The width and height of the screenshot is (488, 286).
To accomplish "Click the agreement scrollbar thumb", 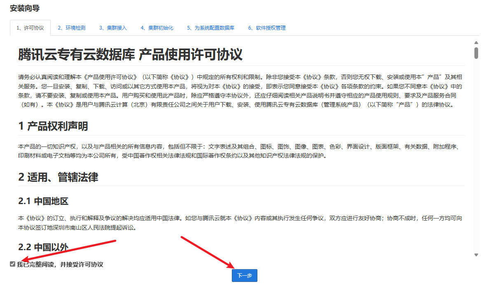I will [x=476, y=53].
